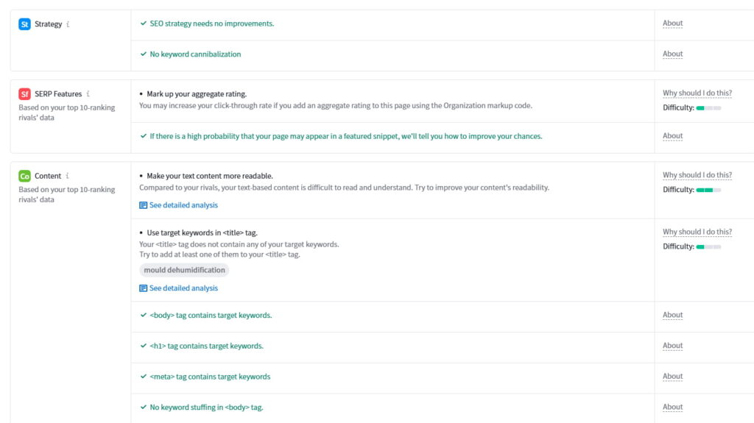Click 'Your <title> tag does not contain' description
The width and height of the screenshot is (754, 423).
click(239, 249)
